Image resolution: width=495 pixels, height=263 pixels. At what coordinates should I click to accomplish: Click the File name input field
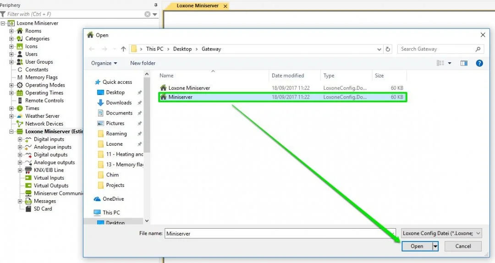tap(280, 233)
